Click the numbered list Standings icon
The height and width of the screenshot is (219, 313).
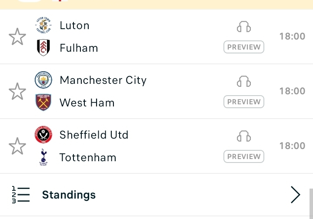[x=21, y=195]
